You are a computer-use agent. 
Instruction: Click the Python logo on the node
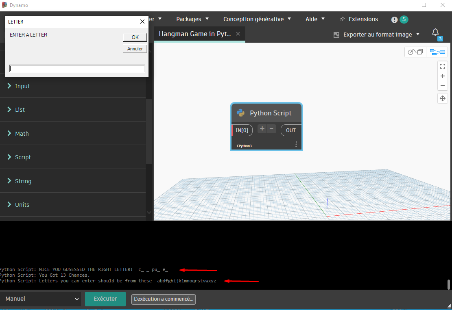241,113
